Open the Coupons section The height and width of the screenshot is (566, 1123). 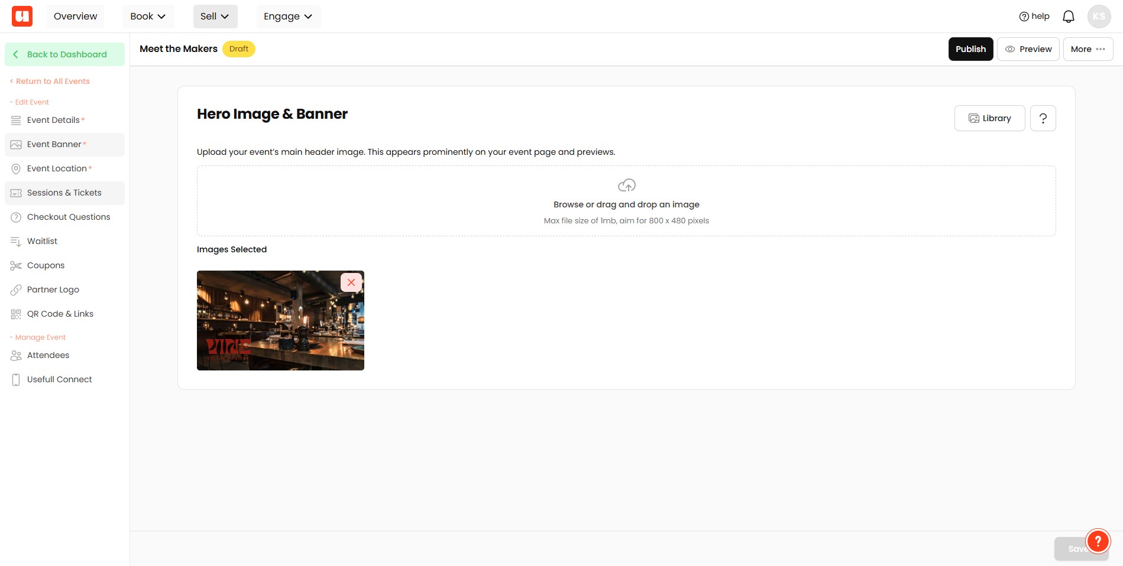coord(65,266)
